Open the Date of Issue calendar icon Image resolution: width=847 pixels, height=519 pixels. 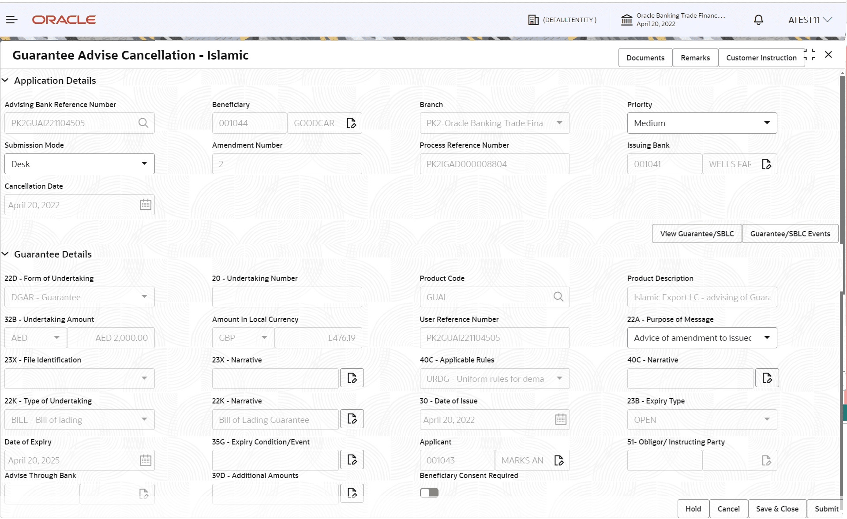[x=560, y=419]
